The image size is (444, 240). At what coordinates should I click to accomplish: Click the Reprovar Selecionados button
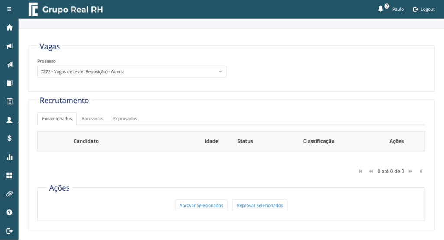[x=260, y=205]
